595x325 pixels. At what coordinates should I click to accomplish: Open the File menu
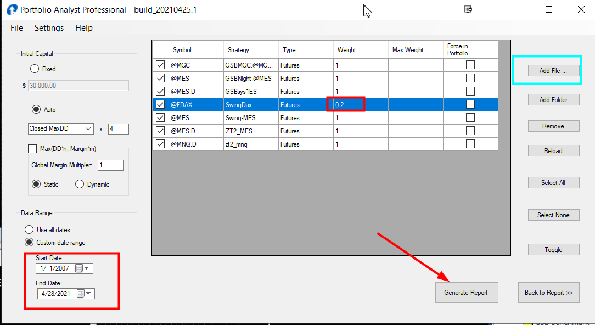[x=16, y=28]
